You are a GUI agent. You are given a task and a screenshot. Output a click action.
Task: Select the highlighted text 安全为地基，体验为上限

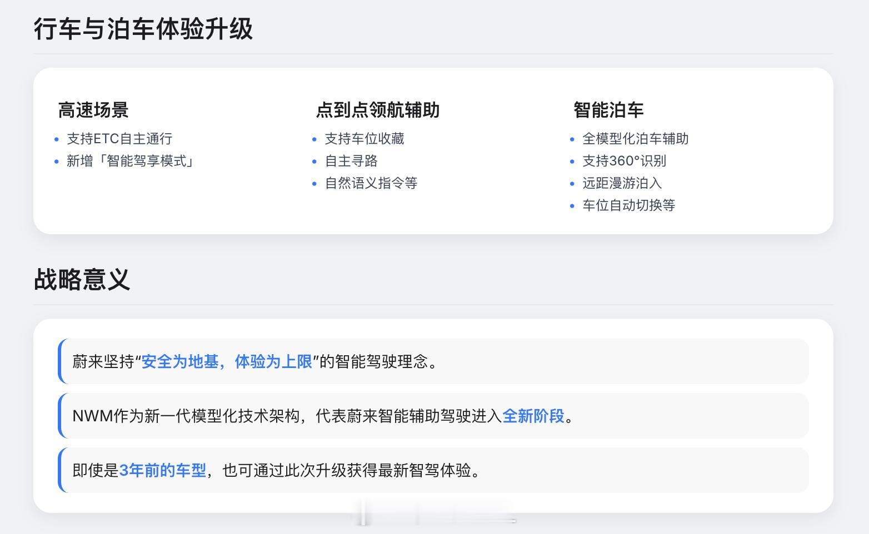[227, 362]
